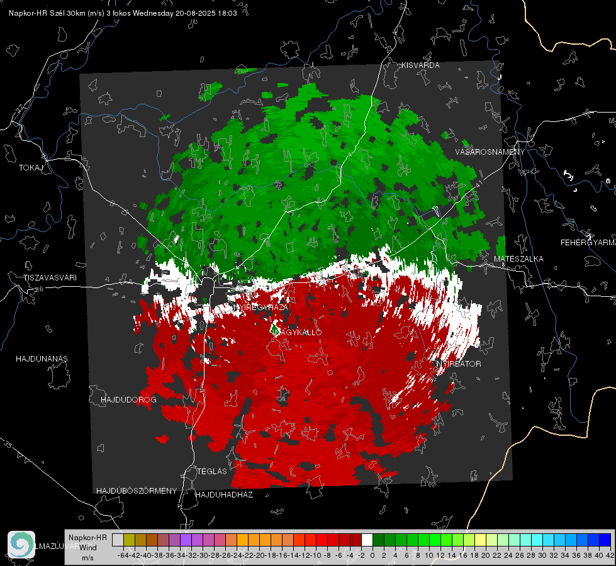Click the 'Napkor-HR' legend title
This screenshot has height=566, width=616.
[87, 538]
